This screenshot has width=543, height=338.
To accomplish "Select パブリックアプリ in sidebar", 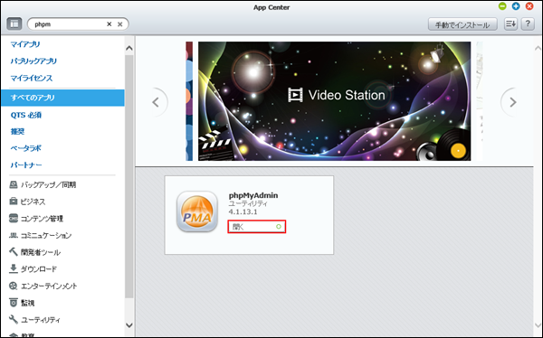I will tap(33, 61).
